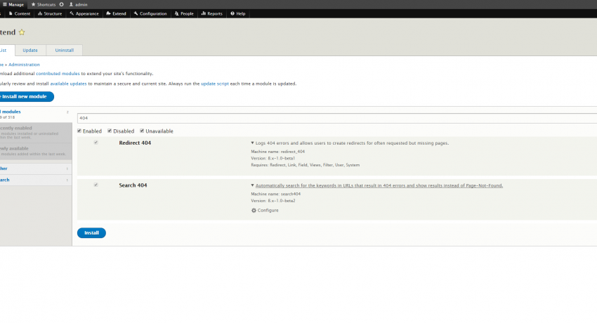Toggle the Enabled filter checkbox

click(79, 131)
